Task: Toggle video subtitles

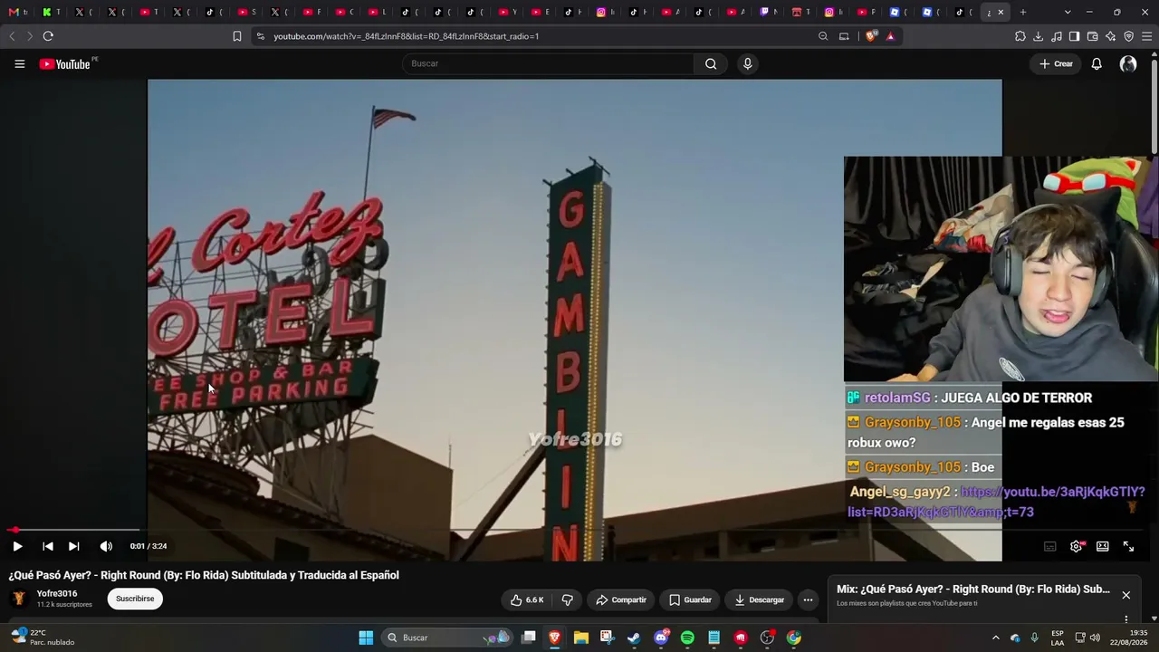Action: point(1050,546)
